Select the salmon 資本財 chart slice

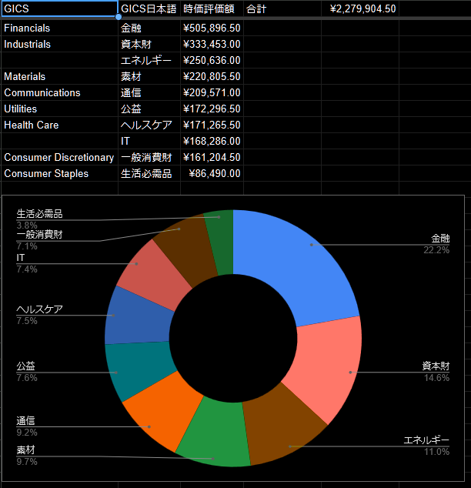pos(329,369)
